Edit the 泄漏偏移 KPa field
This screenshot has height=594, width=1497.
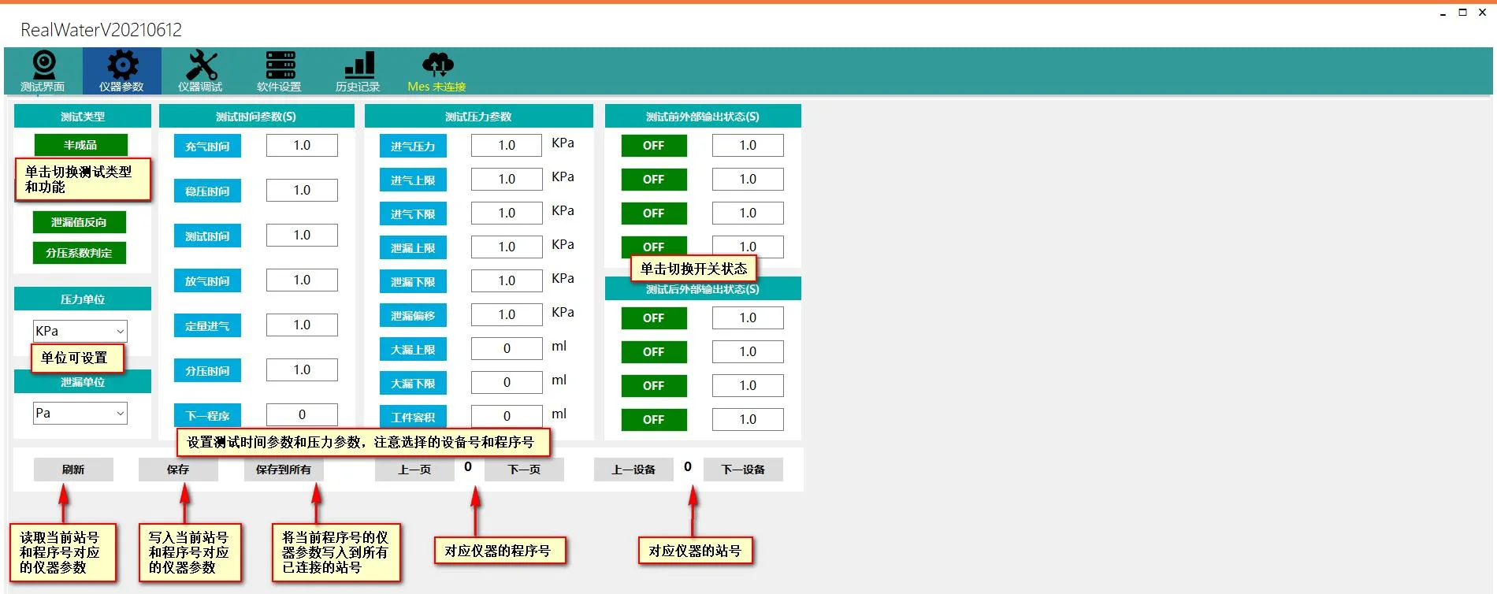click(x=507, y=315)
